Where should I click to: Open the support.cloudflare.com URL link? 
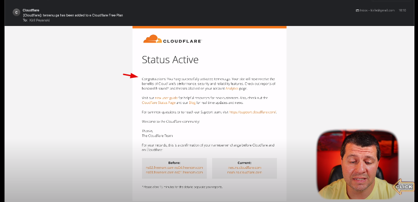(x=253, y=112)
